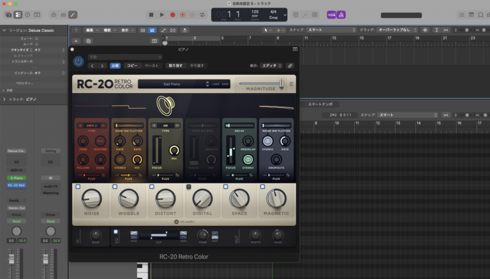Open plugin setting preset dropdown in header
The width and height of the screenshot is (490, 279).
click(x=125, y=57)
